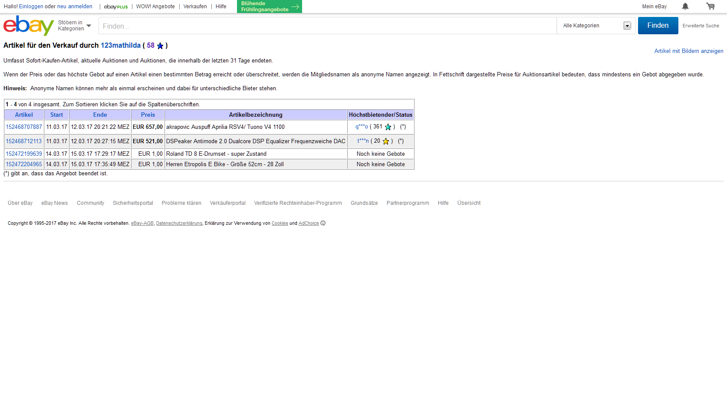727x394 pixels.
Task: Click the Einloggen link
Action: [x=31, y=7]
